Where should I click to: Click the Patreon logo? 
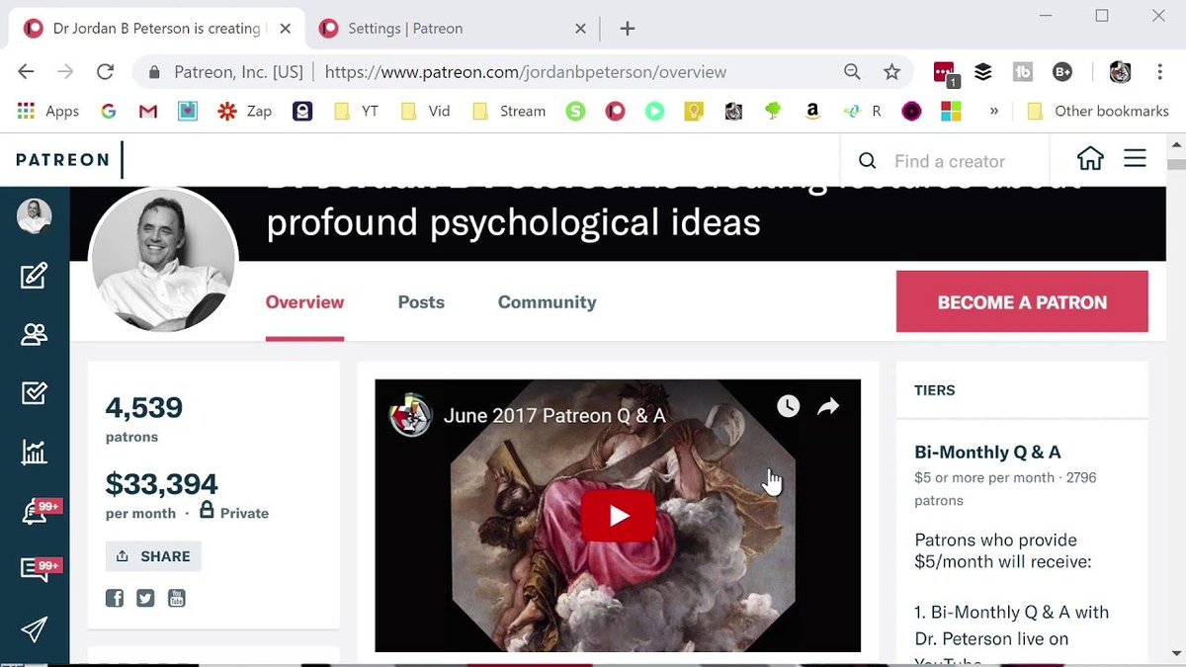coord(62,160)
